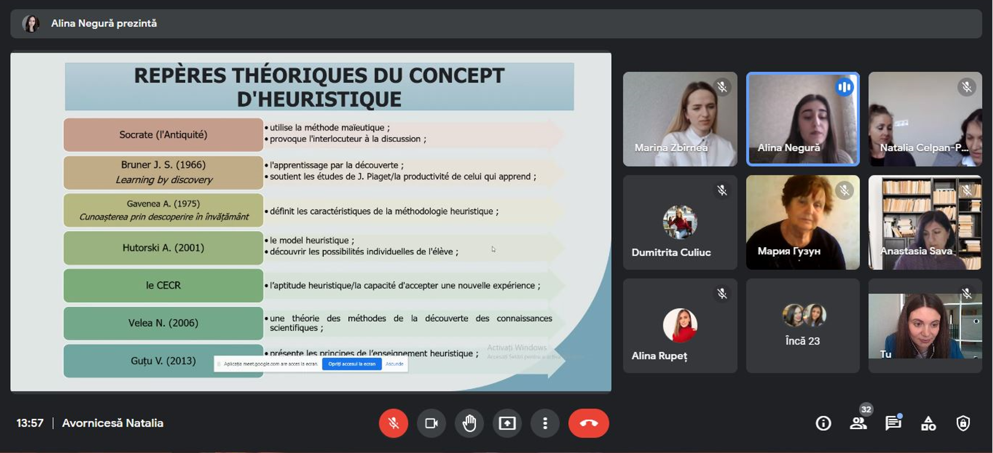Select Alina Negură's speaking video tile
993x453 pixels.
pyautogui.click(x=802, y=119)
